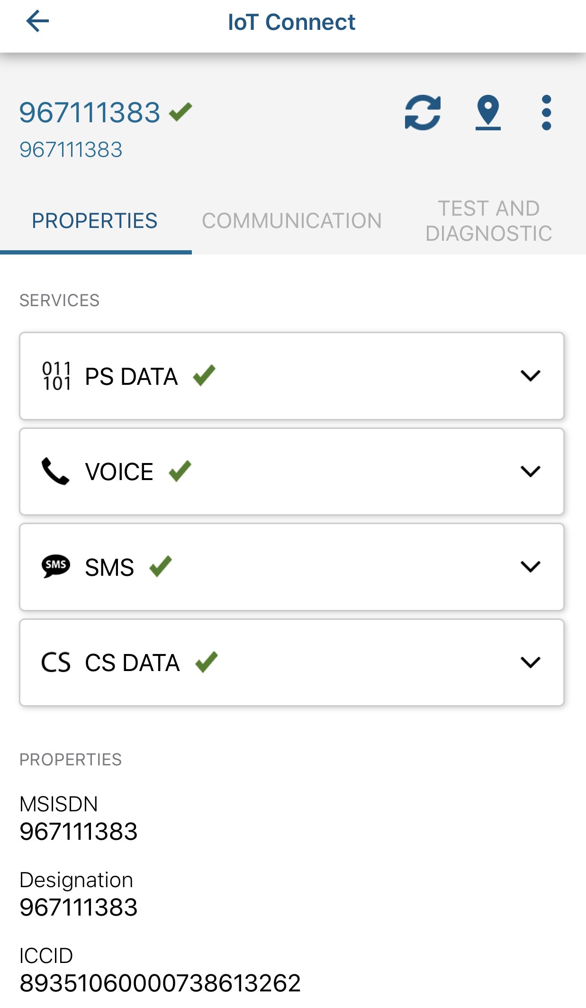Click the PS DATA binary icon
Viewport: 586px width, 1008px height.
pos(56,376)
